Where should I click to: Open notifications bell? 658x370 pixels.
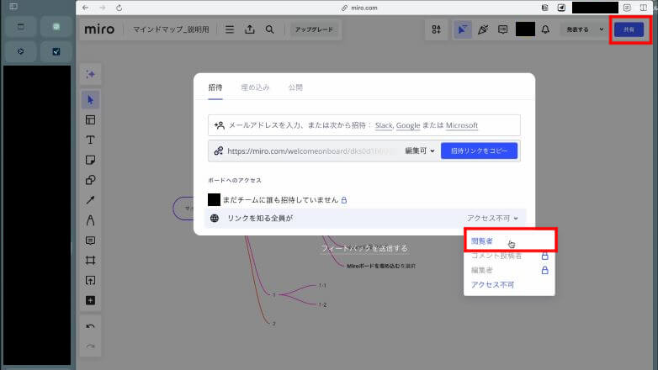[x=545, y=29]
